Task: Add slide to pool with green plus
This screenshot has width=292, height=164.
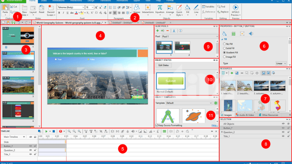Action: pyautogui.click(x=157, y=31)
